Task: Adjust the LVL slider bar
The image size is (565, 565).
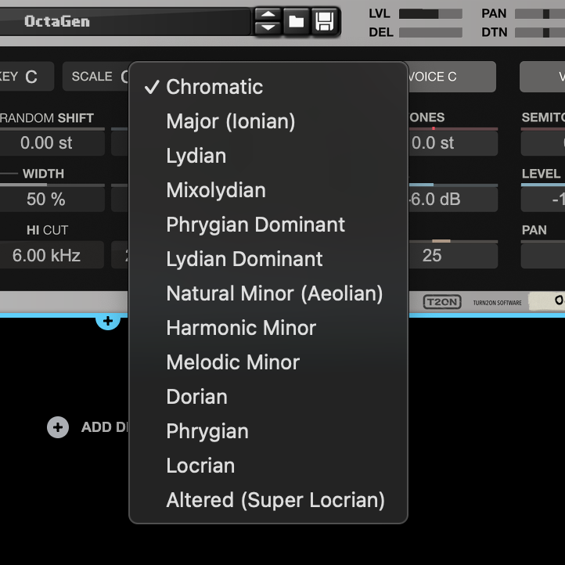Action: pos(430,13)
